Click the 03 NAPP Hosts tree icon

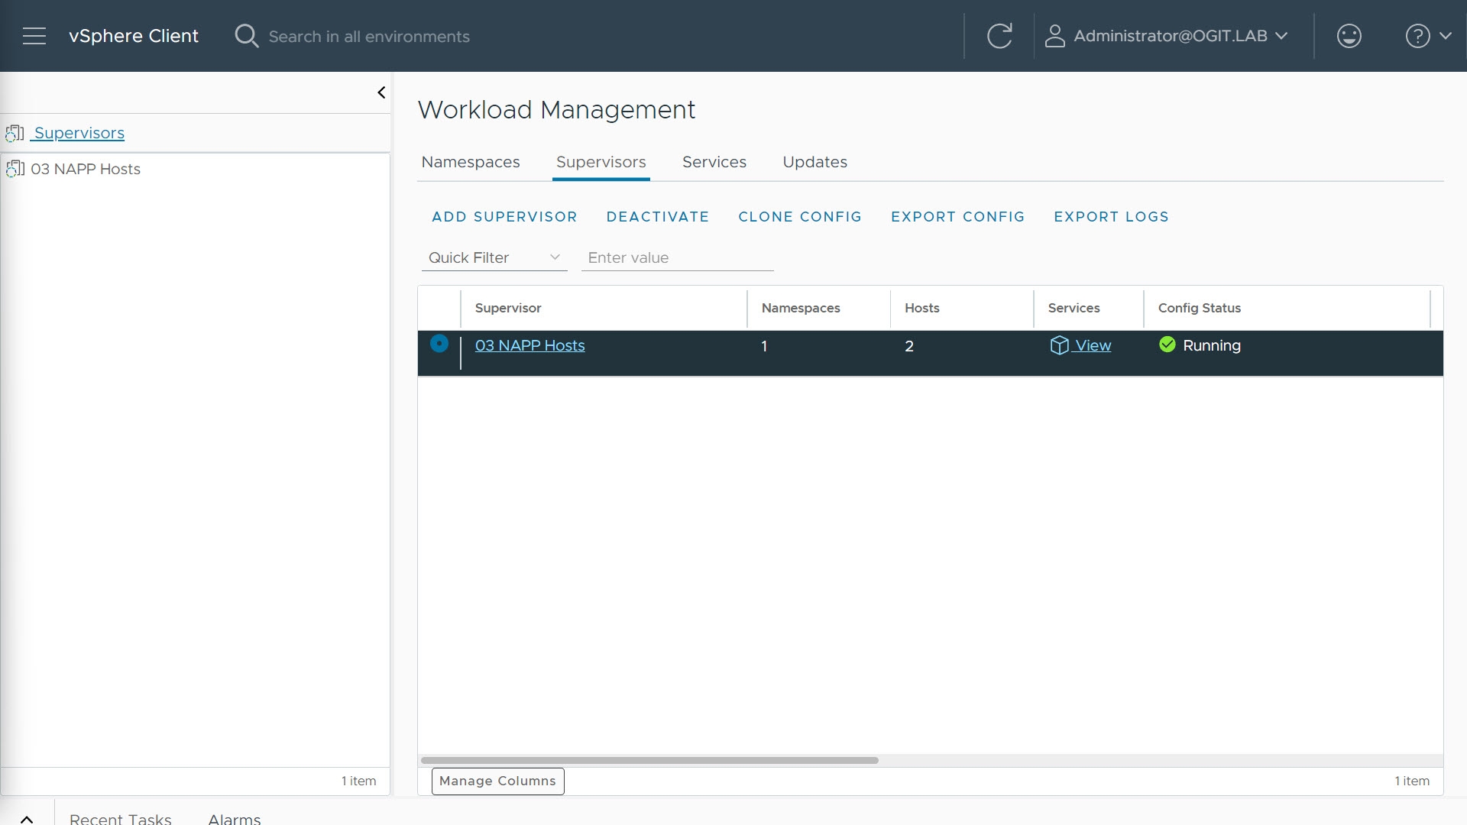[15, 169]
